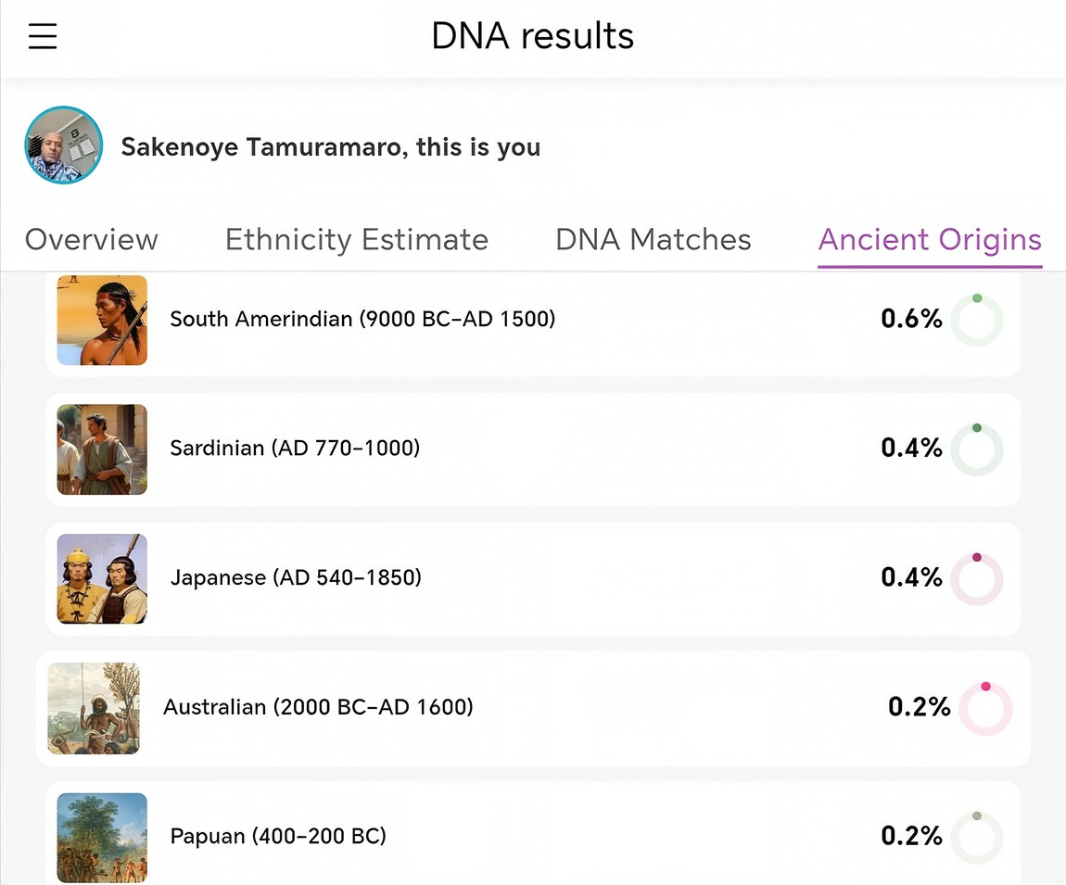Click the Papuan (400–200 BC) label

[278, 837]
